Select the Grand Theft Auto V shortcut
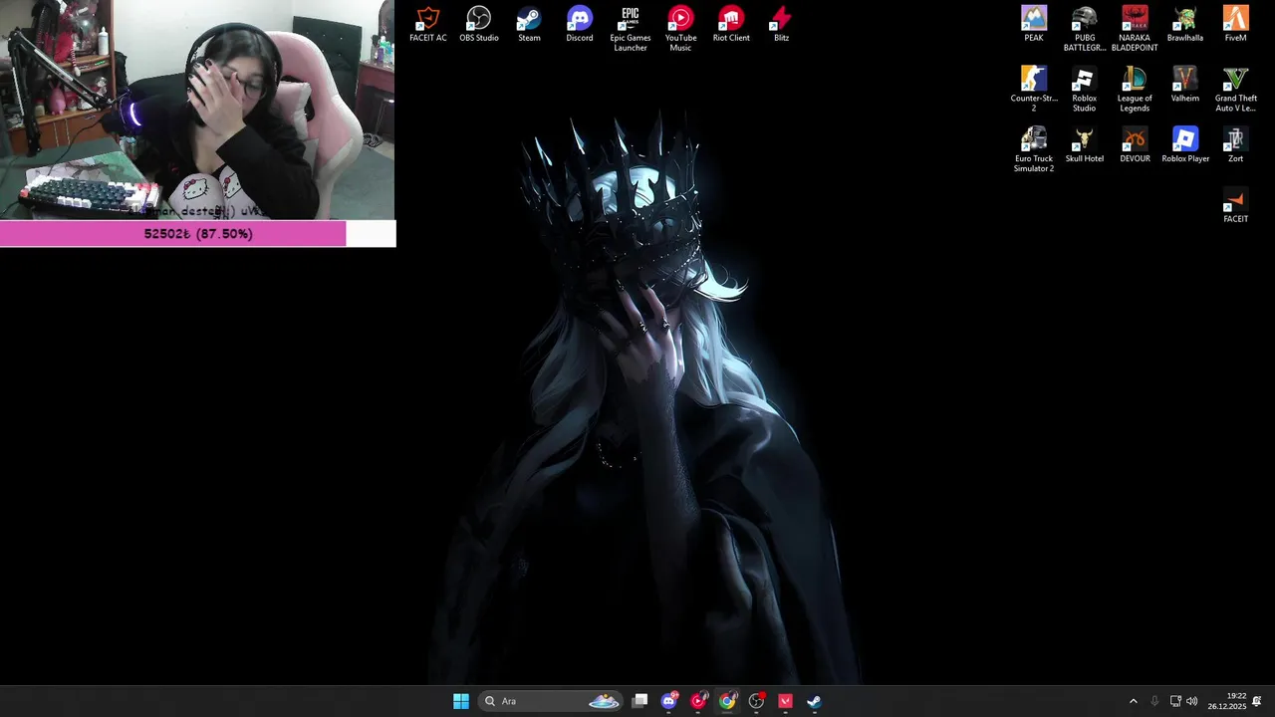 1235,90
